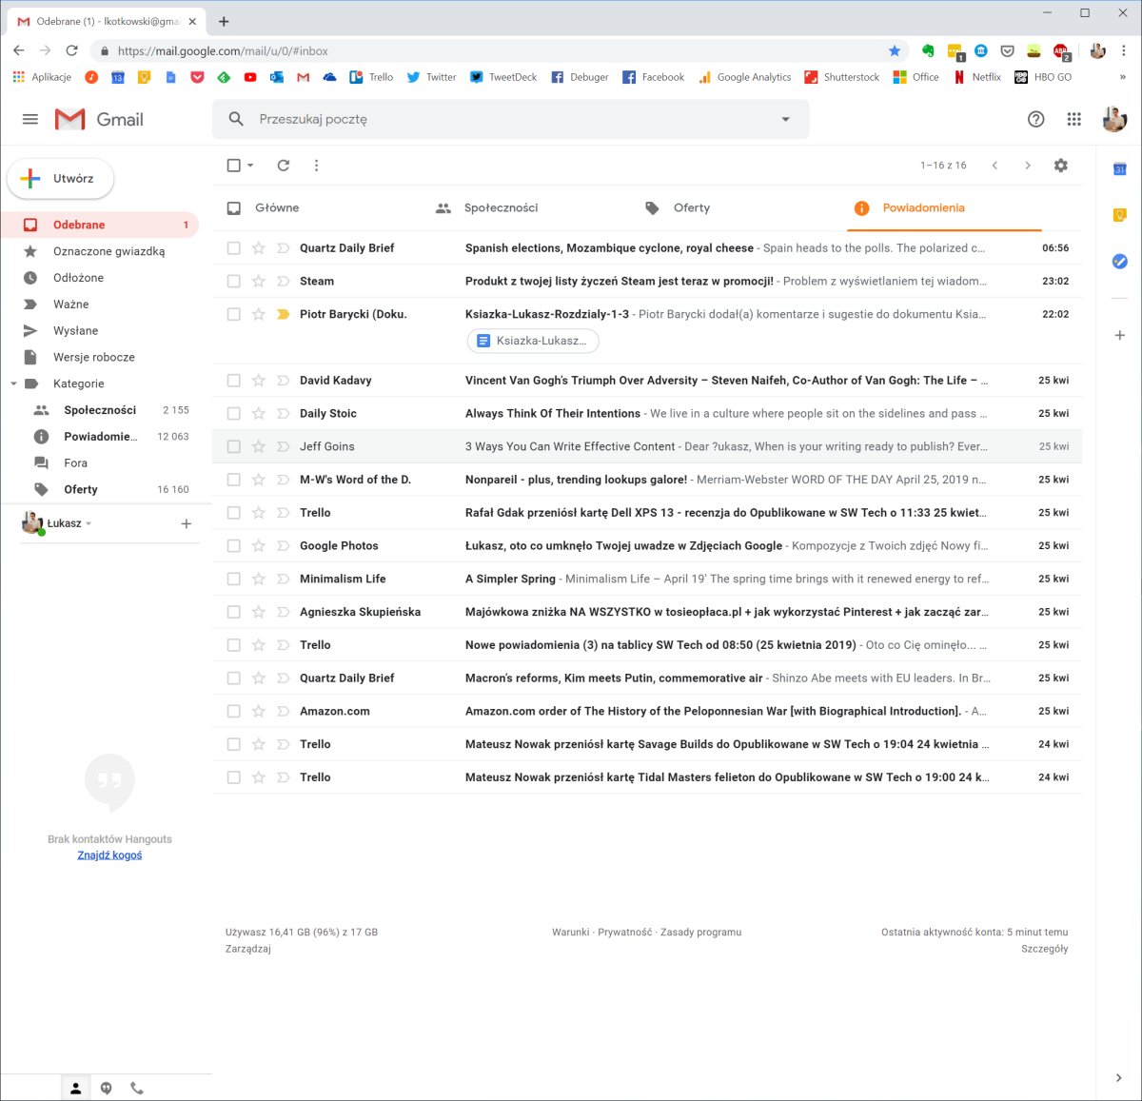Open the More options three-dot menu
Screen dimensions: 1142x1101
click(x=317, y=166)
